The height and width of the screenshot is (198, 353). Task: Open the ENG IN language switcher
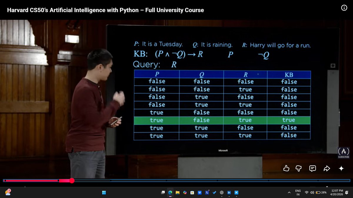[297, 193]
